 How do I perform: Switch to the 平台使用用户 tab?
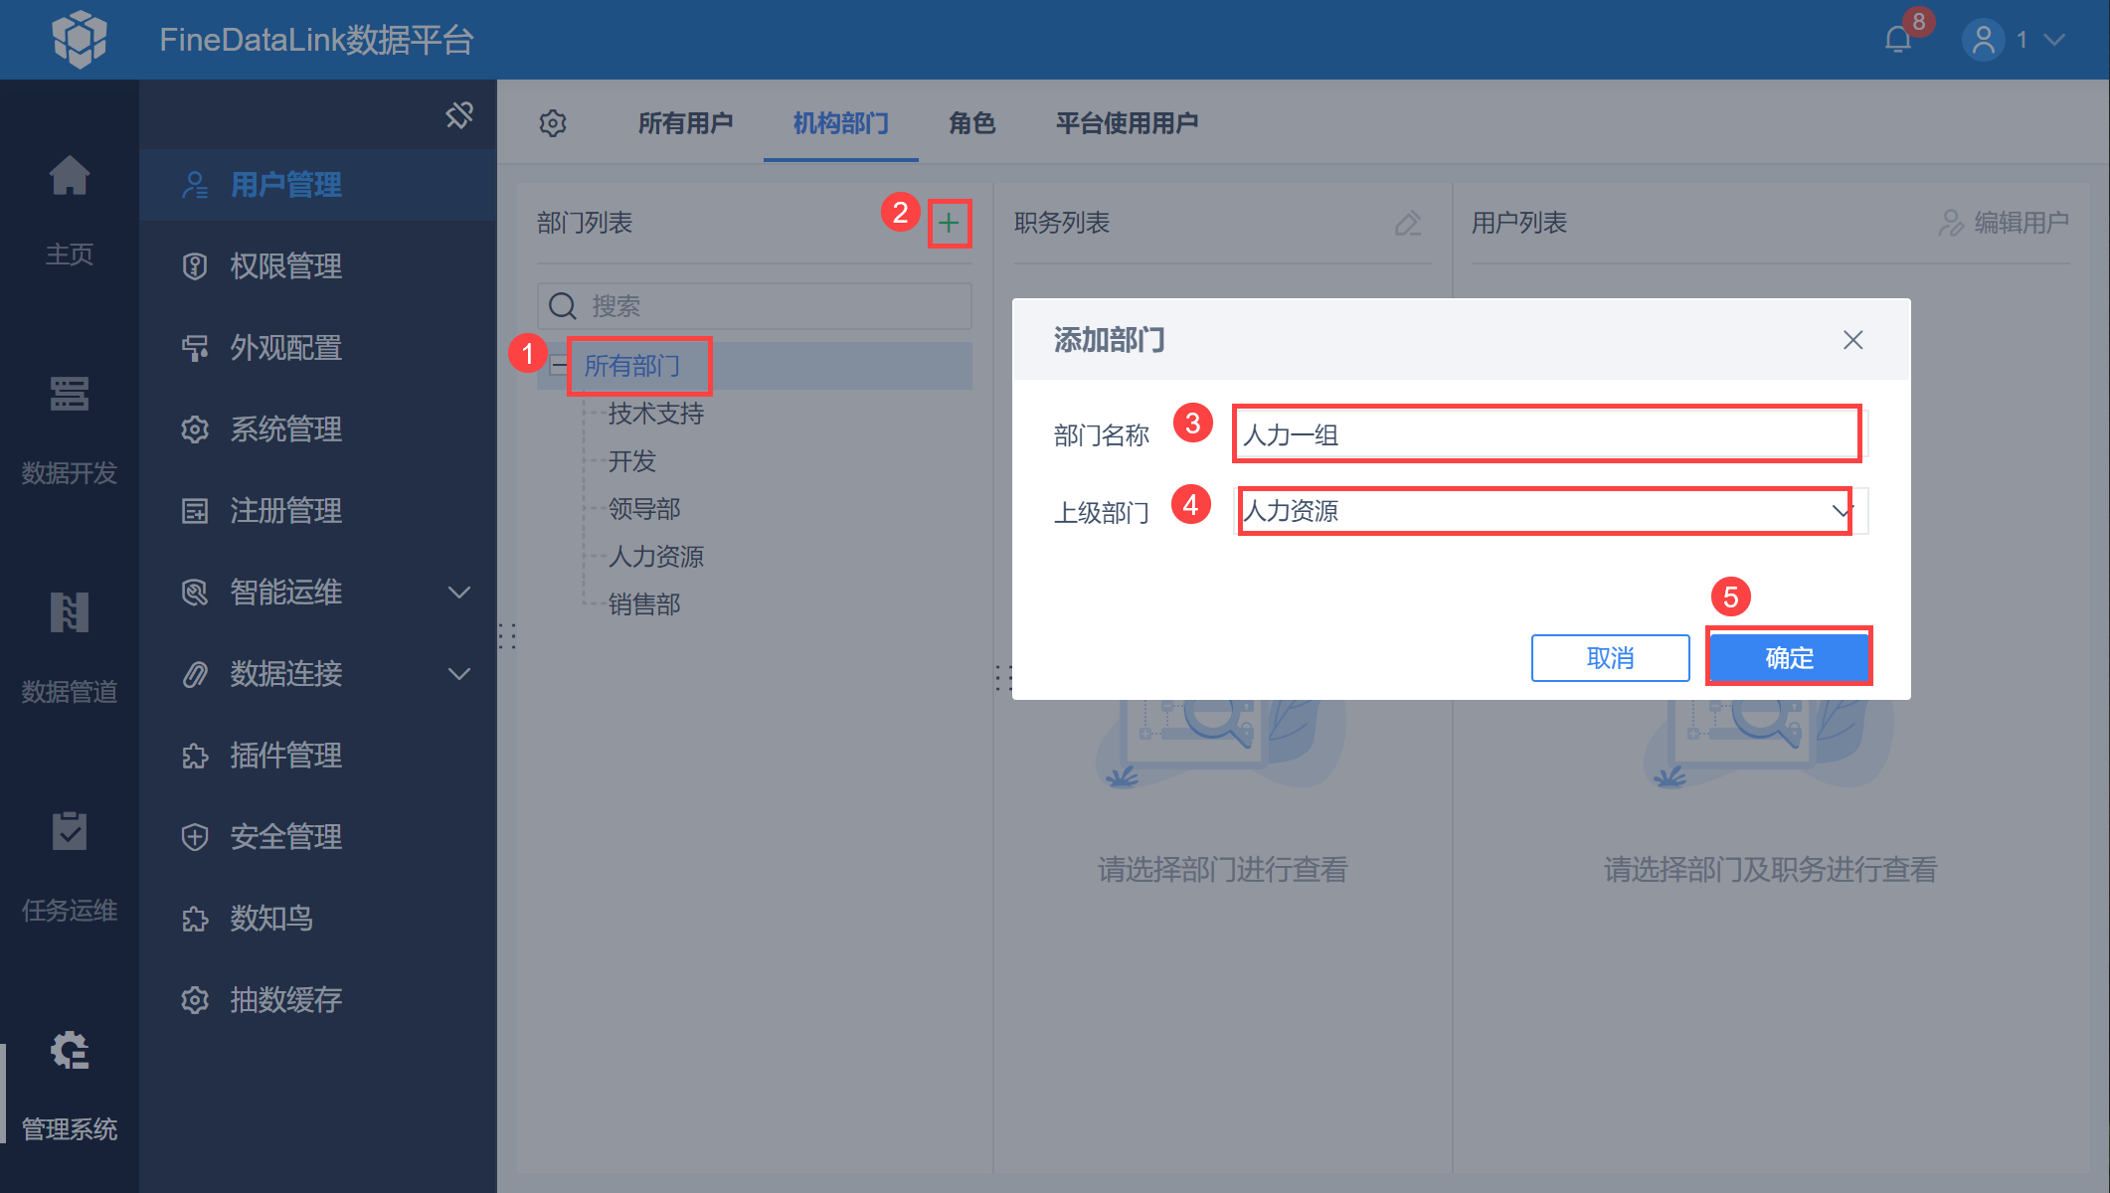pyautogui.click(x=1126, y=123)
